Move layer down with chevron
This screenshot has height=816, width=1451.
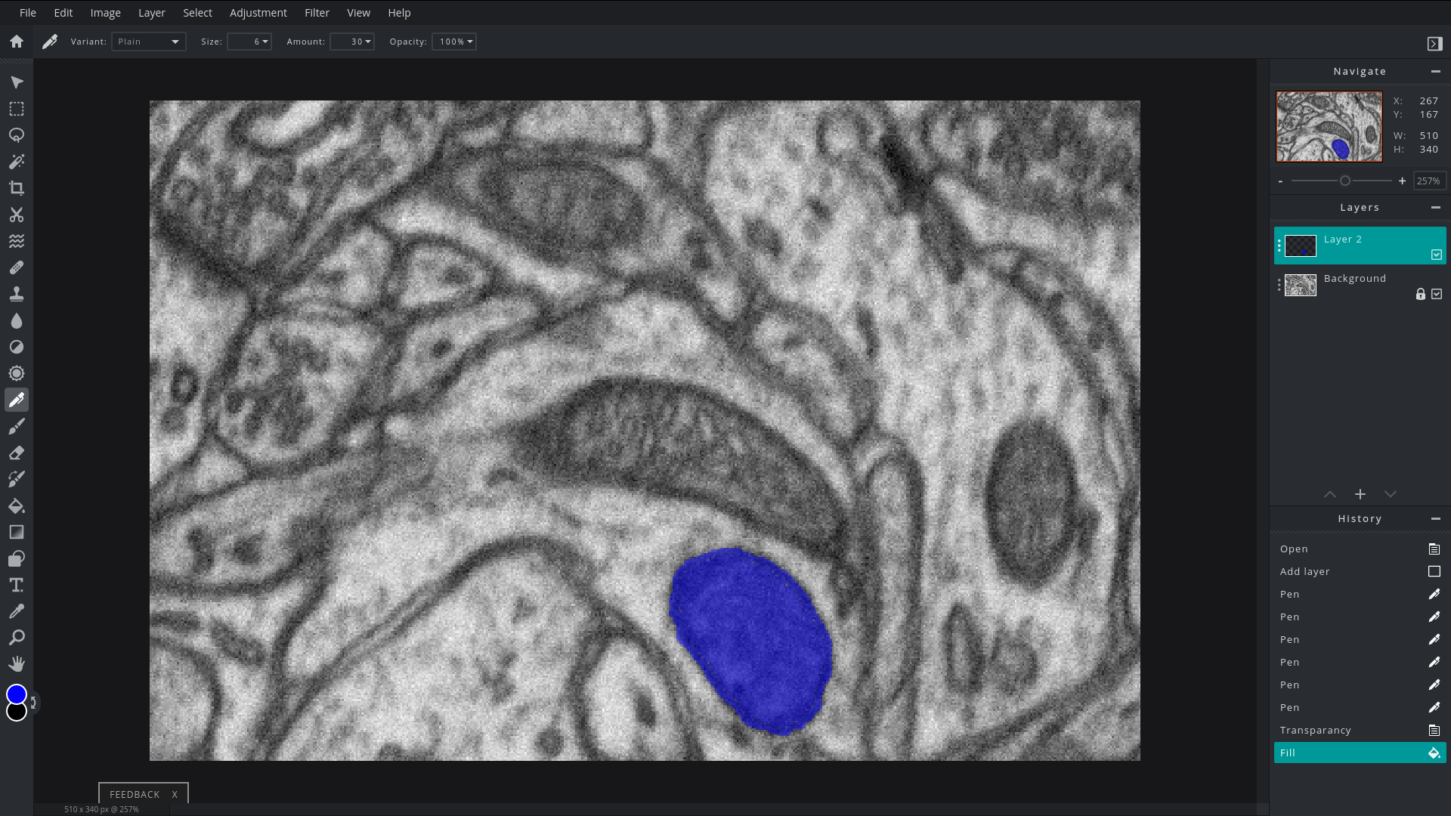1390,494
